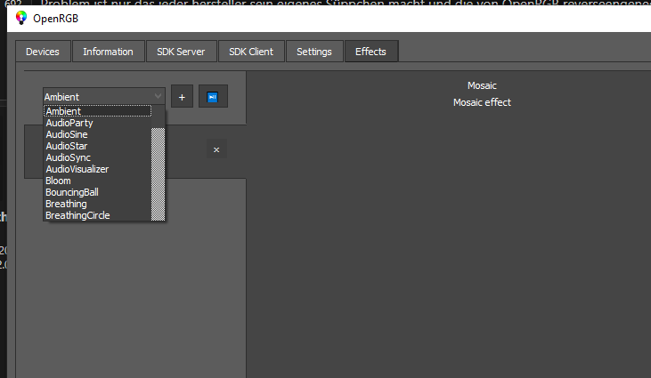Select the AudioSync effect
651x378 pixels.
[x=98, y=157]
